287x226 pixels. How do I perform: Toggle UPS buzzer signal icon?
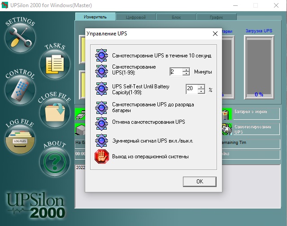101,141
